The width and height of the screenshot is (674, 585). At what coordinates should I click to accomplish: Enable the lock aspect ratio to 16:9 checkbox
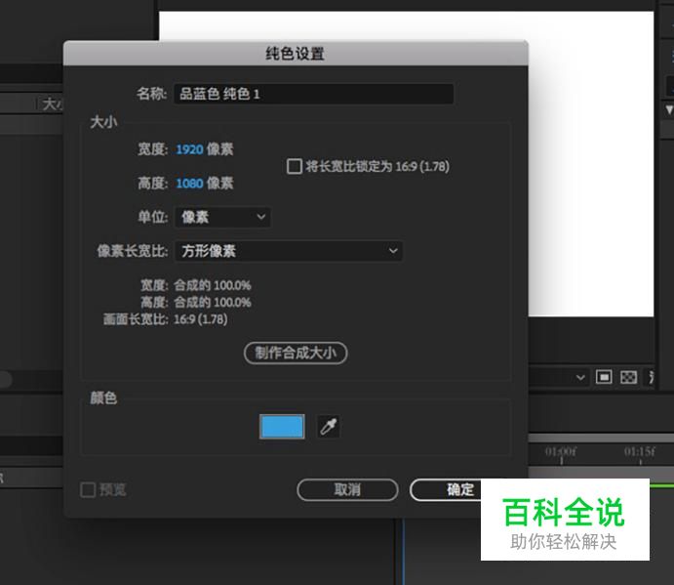[x=295, y=166]
